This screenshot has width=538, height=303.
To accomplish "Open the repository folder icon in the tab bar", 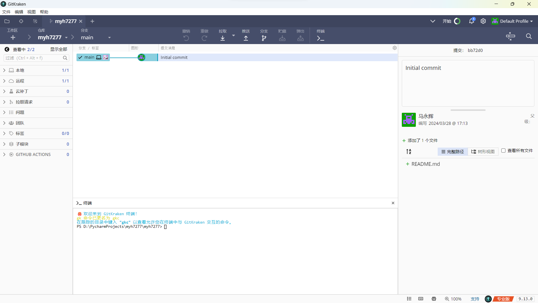I will [7, 21].
